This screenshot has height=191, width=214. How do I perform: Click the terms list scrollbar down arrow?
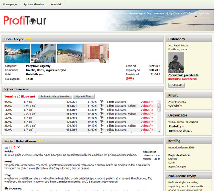[x=159, y=132]
